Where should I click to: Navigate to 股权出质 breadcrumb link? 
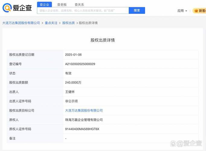click(68, 23)
